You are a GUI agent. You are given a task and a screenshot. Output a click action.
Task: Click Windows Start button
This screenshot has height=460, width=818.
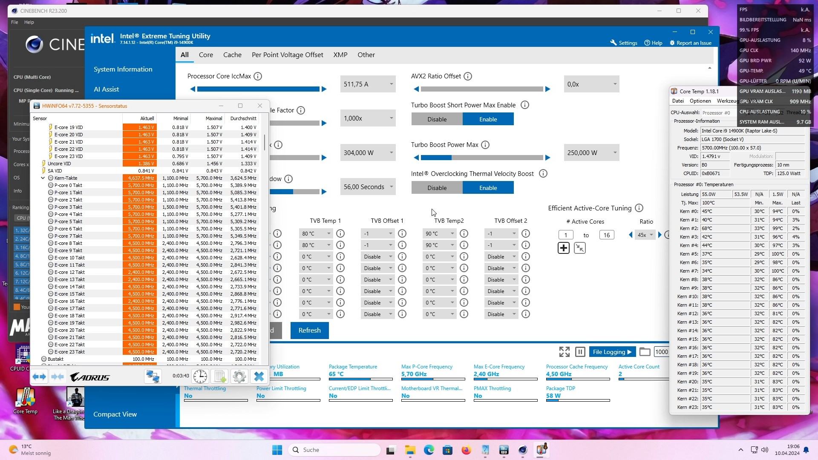point(277,450)
